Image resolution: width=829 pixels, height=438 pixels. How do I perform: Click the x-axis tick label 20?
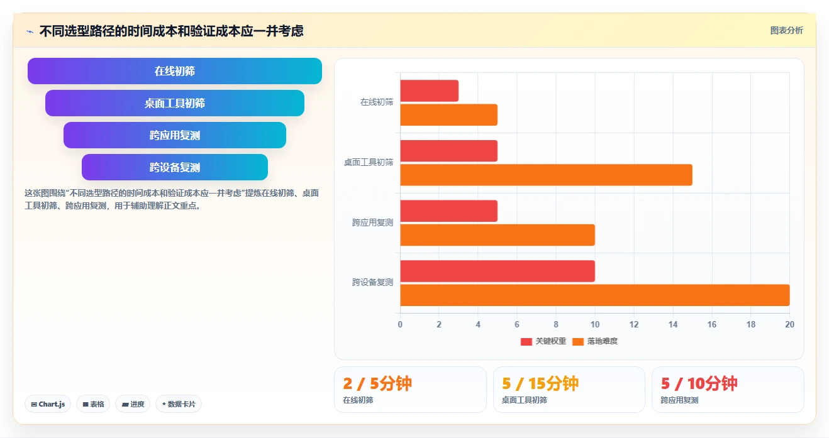pos(789,324)
